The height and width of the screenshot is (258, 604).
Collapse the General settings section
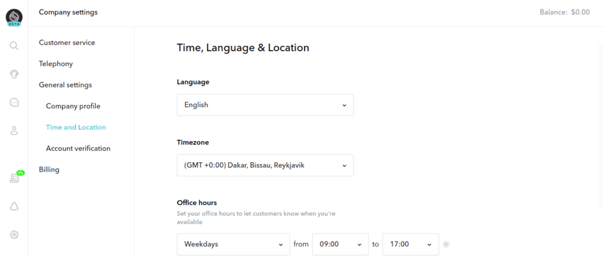pyautogui.click(x=65, y=85)
